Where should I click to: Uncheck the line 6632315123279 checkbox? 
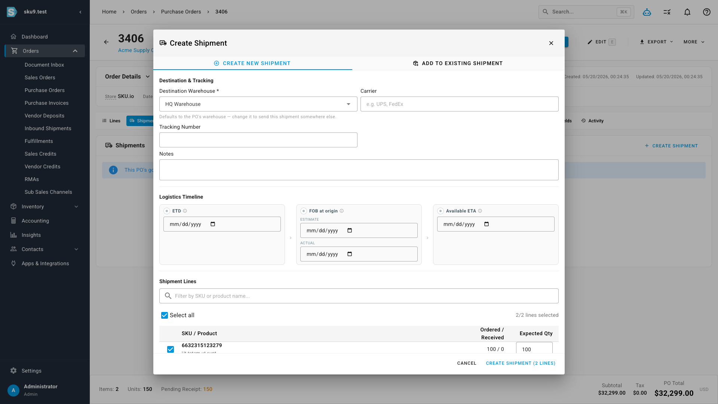tap(171, 349)
